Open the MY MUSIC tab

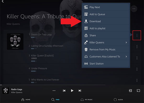tap(86, 100)
